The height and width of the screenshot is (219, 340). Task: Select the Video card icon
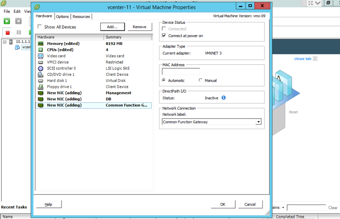[41, 56]
